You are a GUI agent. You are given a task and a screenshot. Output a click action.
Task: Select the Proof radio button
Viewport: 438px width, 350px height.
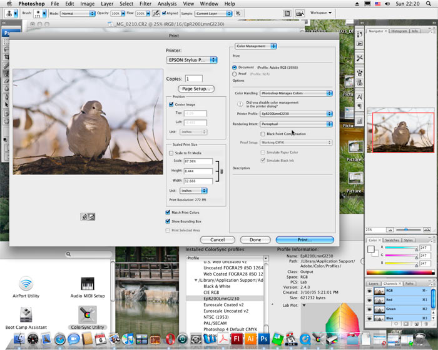(235, 74)
